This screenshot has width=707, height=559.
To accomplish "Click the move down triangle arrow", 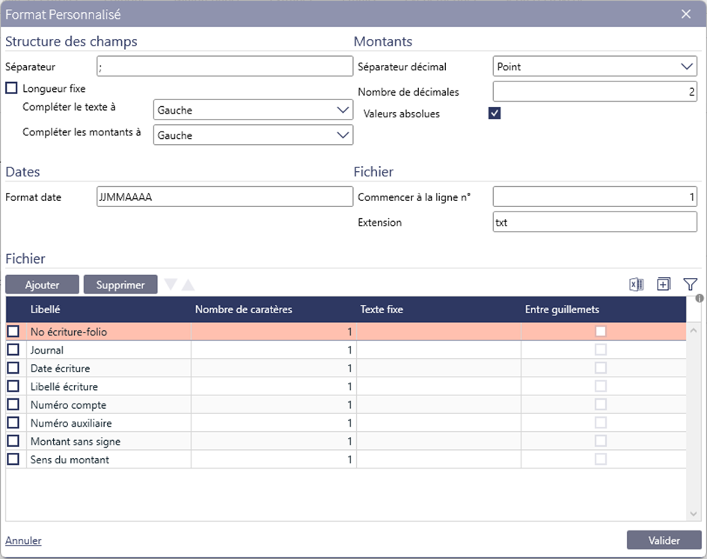I will (x=171, y=285).
